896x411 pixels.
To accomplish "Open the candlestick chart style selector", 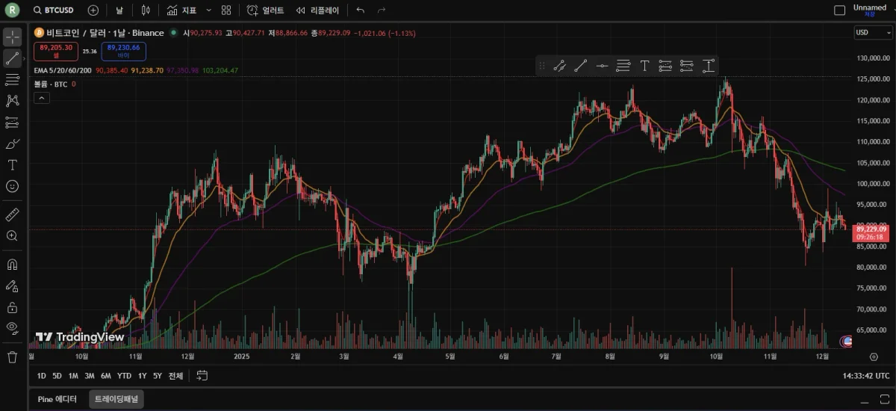I will [146, 10].
